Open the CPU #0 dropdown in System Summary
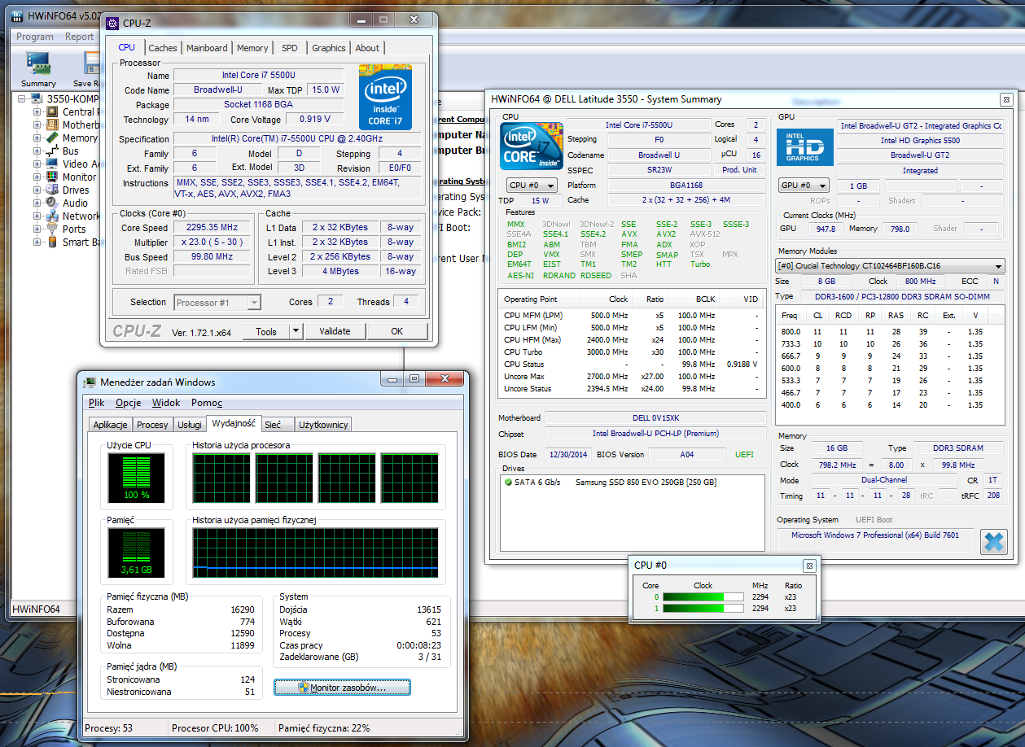Image resolution: width=1025 pixels, height=747 pixels. tap(532, 186)
